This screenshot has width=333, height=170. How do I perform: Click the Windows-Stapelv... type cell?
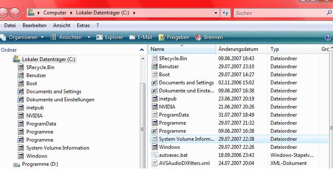pyautogui.click(x=292, y=155)
